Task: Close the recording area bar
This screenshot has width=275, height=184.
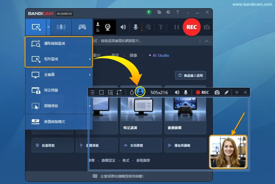Action: [x=245, y=93]
